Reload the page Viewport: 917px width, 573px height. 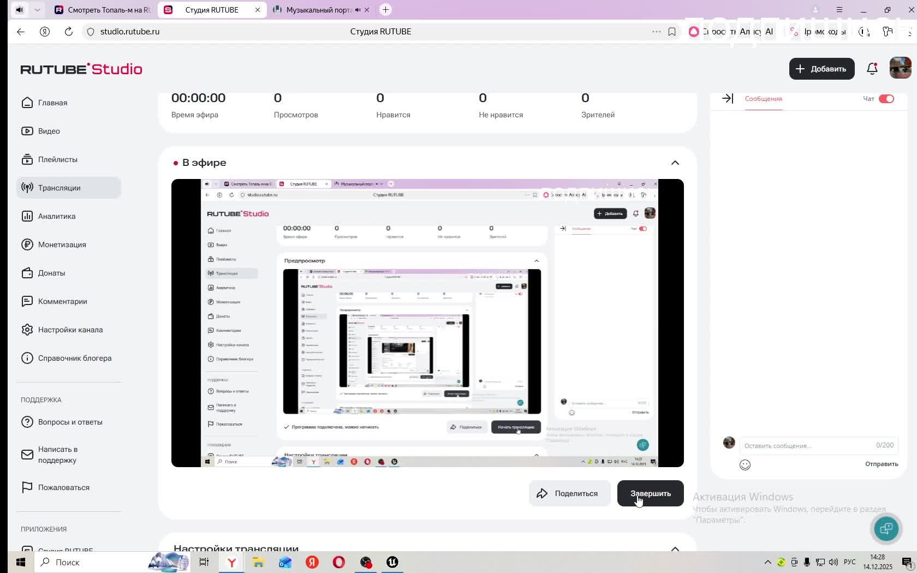[x=69, y=32]
